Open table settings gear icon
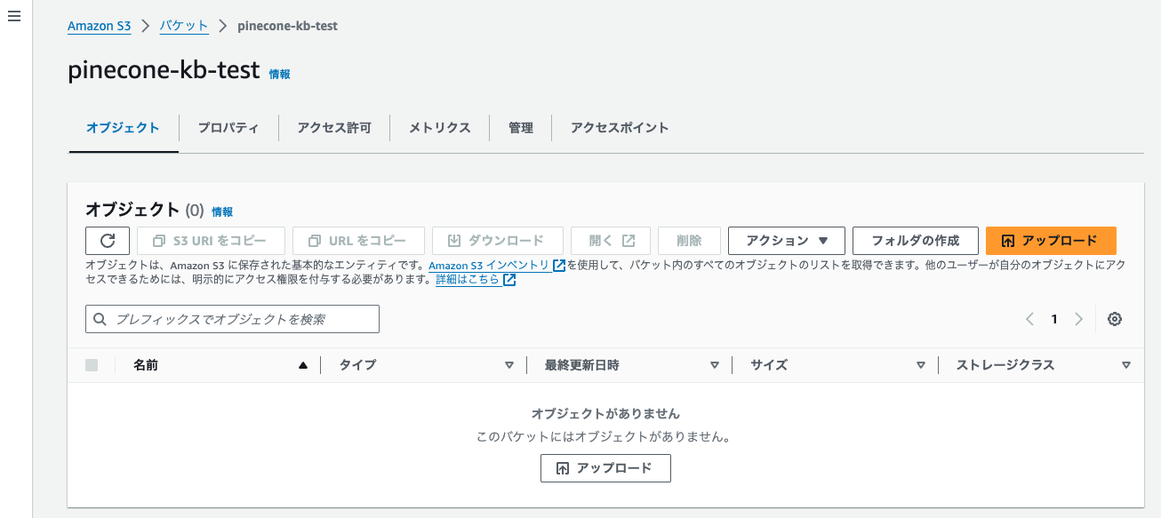Screen dimensions: 1161x518 click(1115, 319)
